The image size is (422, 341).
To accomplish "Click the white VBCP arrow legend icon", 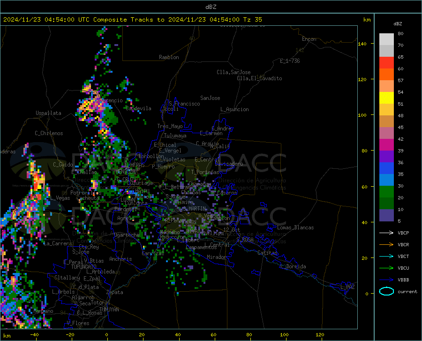I will point(386,233).
